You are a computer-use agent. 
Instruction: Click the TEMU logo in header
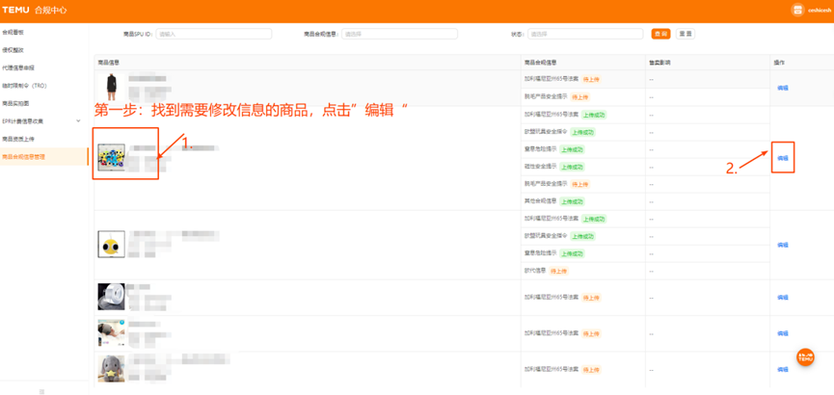click(15, 10)
